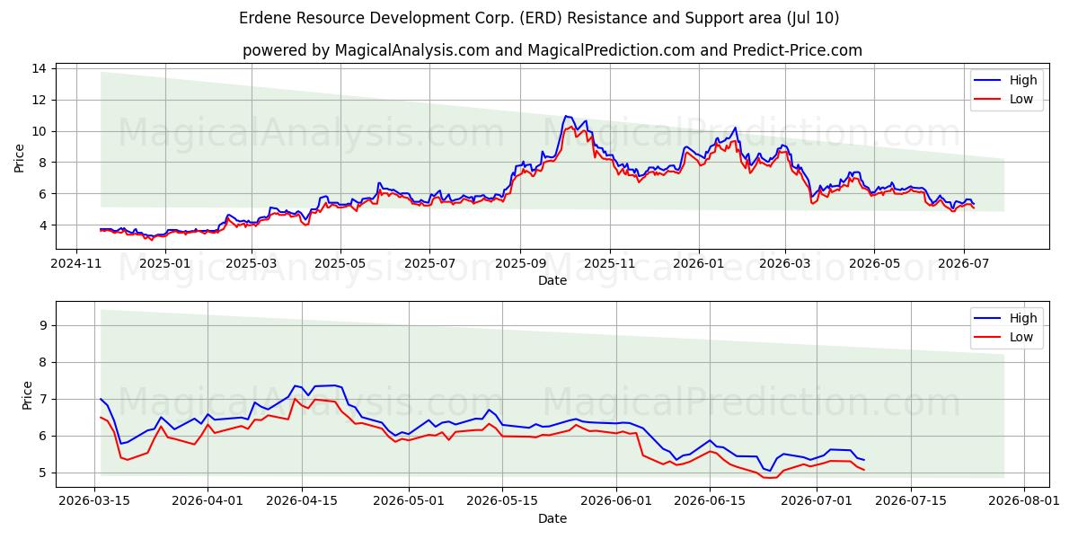Image resolution: width=1078 pixels, height=539 pixels.
Task: Click the '2026-04-15' label on bottom chart
Action: (301, 502)
